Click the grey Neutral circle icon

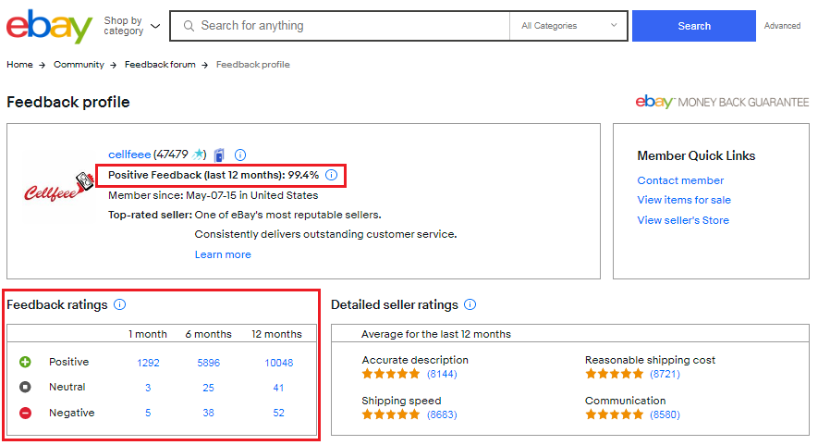point(25,387)
